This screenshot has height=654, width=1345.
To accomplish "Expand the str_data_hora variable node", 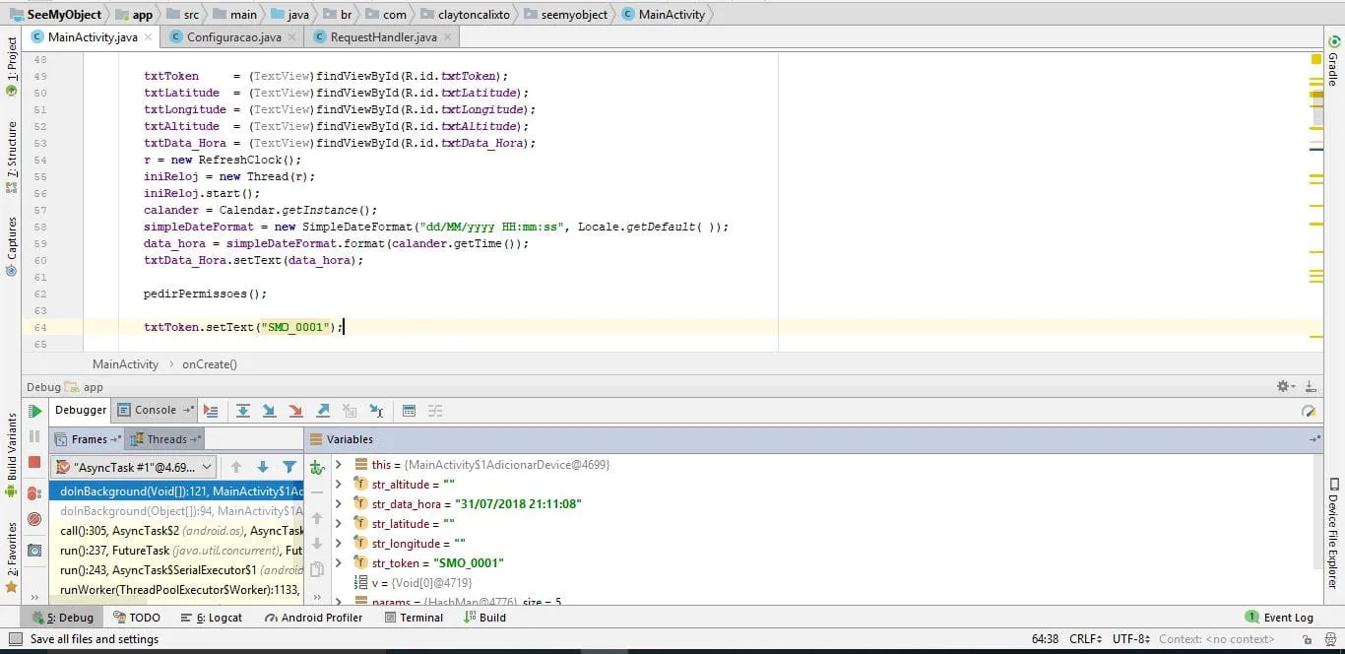I will [x=339, y=504].
